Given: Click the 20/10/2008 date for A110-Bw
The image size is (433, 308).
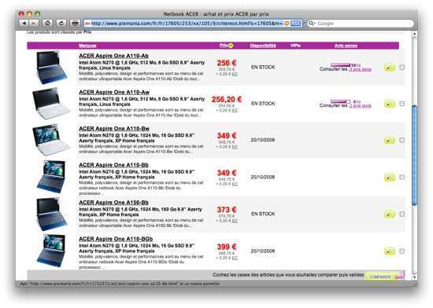Looking at the screenshot, I should pyautogui.click(x=263, y=140).
